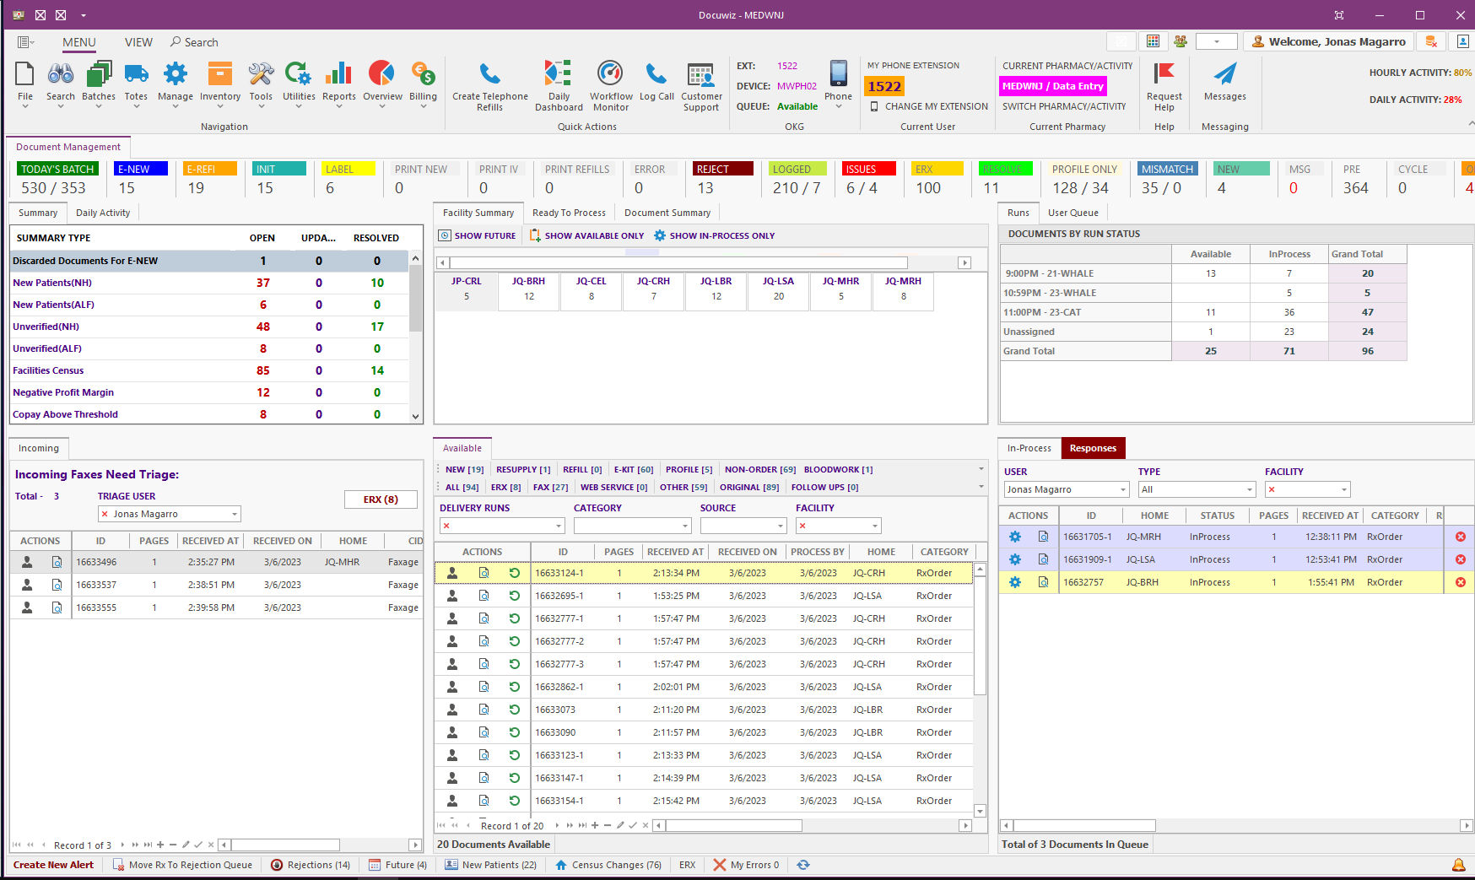Toggle Show Future filter
This screenshot has width=1475, height=880.
(478, 235)
